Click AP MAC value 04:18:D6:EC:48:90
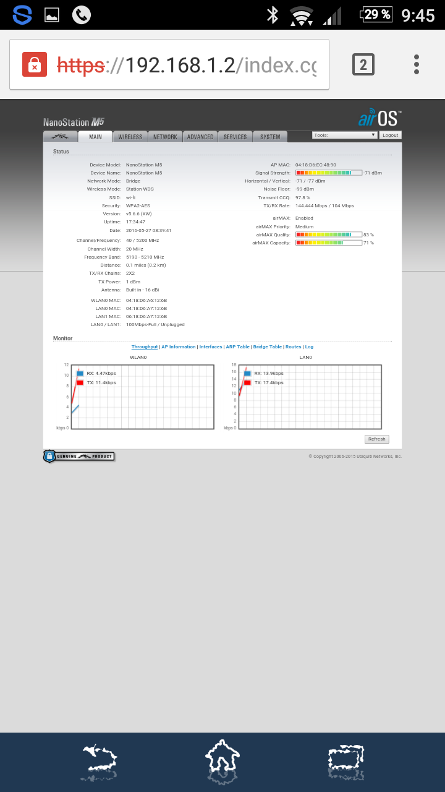The width and height of the screenshot is (445, 792). coord(316,165)
